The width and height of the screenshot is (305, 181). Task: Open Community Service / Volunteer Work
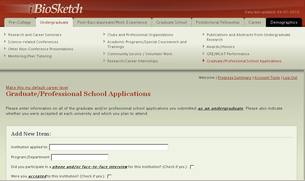(x=140, y=54)
